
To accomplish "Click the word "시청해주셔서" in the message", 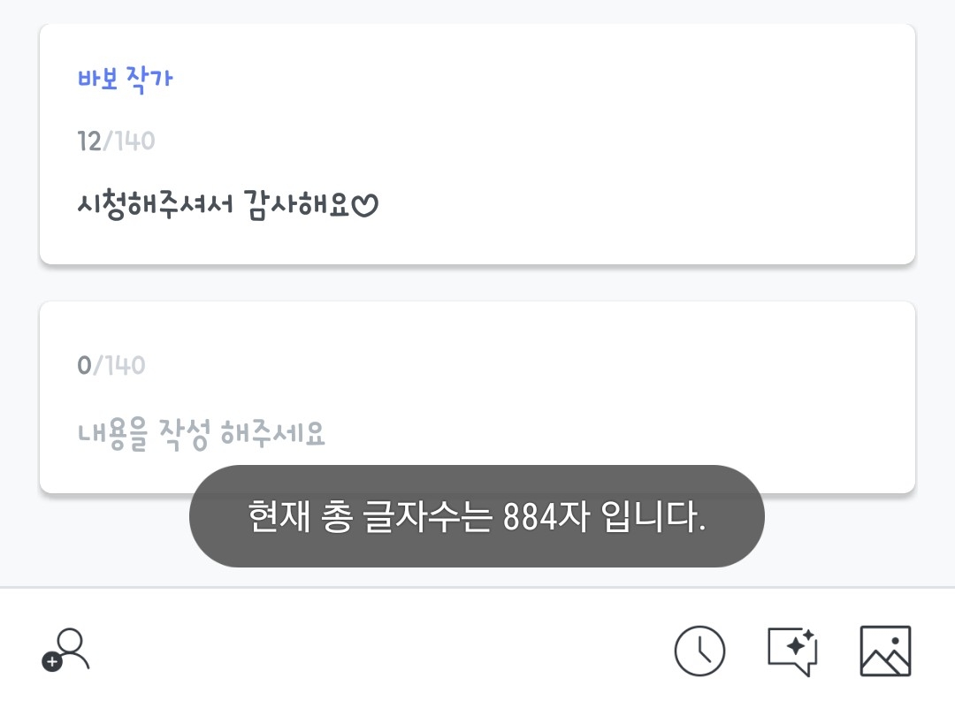I will point(155,206).
